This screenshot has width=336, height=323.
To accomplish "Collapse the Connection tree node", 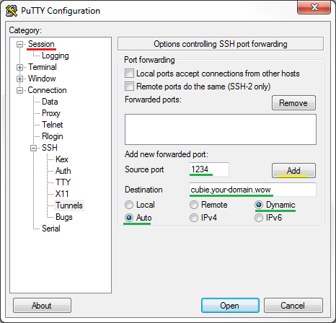I will coord(19,90).
